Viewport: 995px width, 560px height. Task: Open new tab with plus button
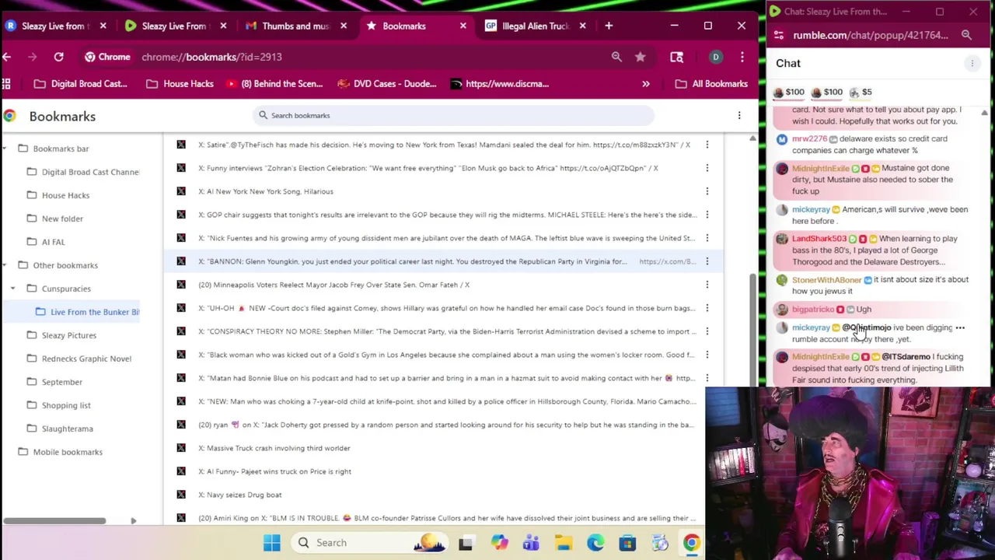tap(609, 26)
